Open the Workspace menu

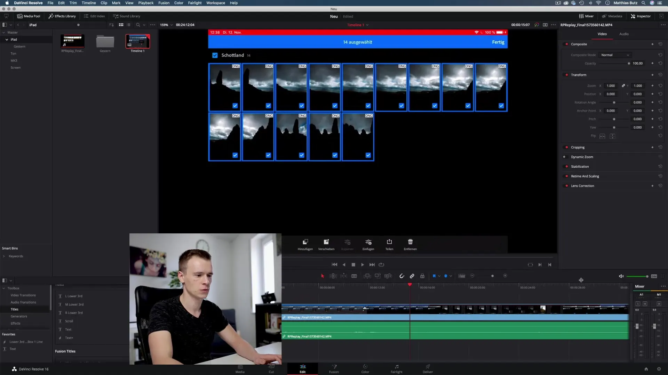(x=215, y=3)
